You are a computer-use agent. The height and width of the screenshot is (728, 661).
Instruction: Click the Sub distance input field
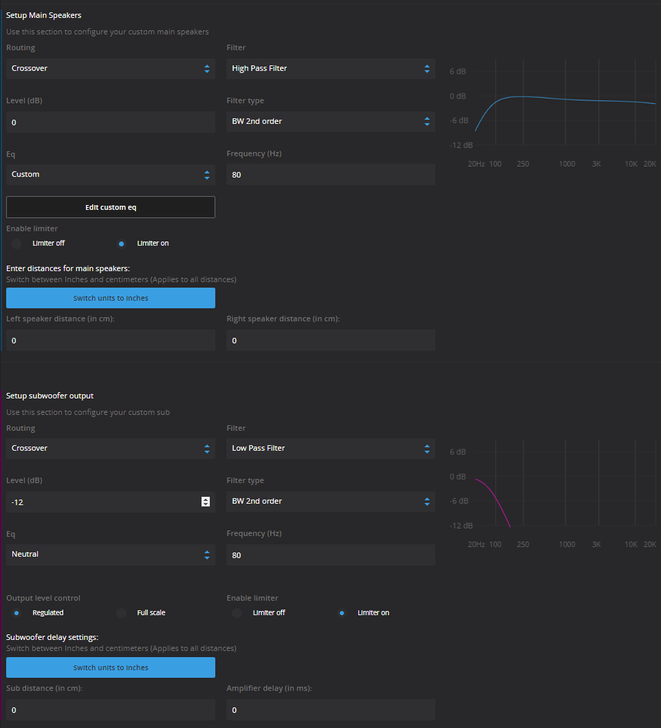[110, 709]
